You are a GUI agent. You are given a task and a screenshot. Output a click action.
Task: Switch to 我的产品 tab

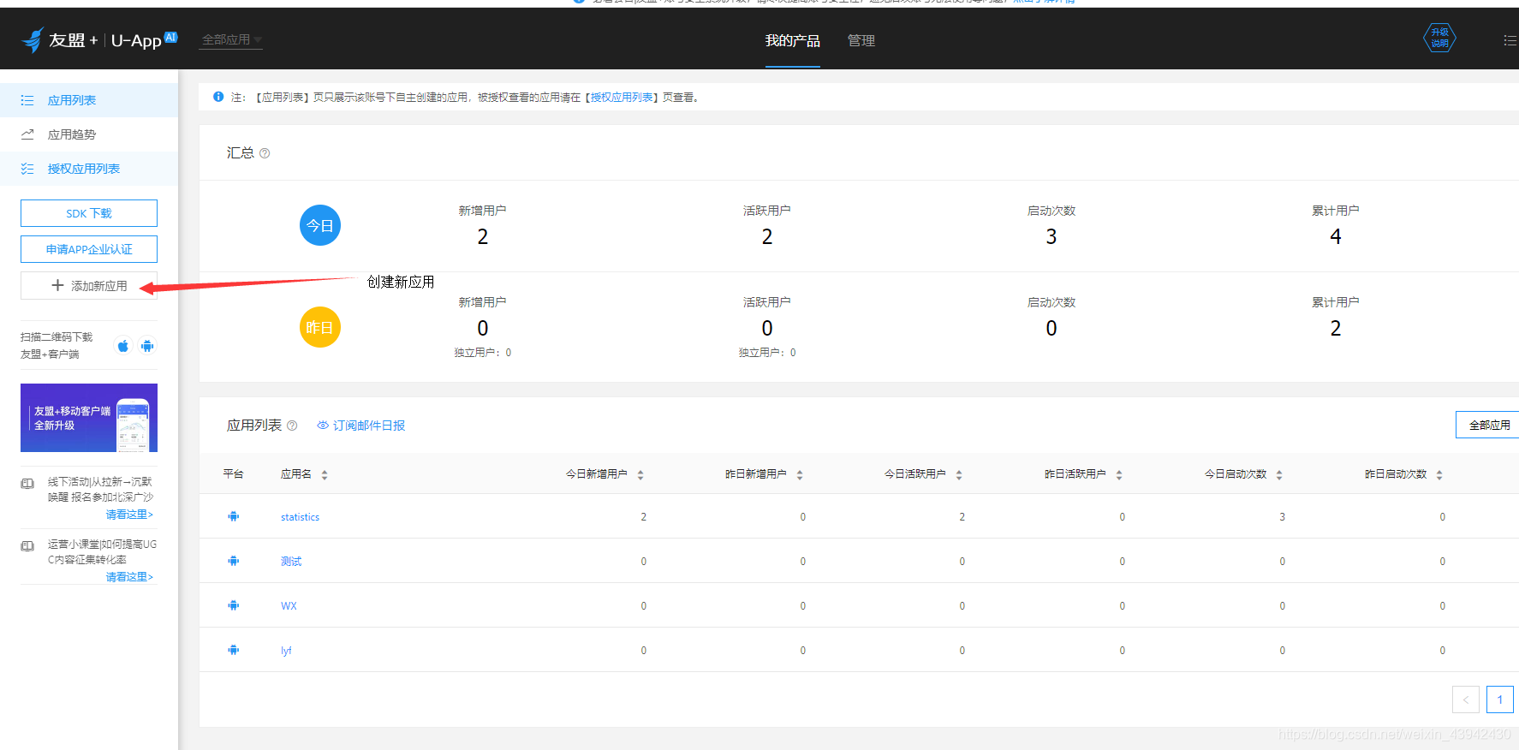pyautogui.click(x=793, y=40)
